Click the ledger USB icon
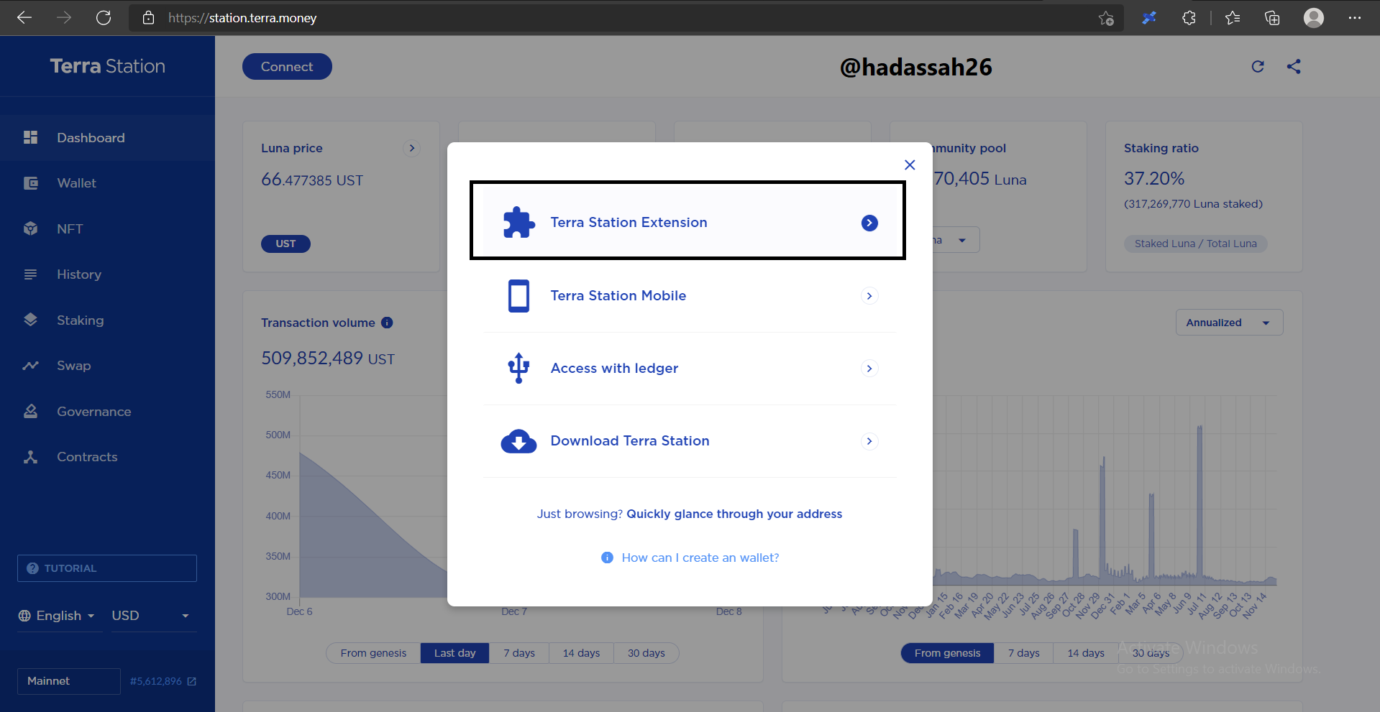 (518, 369)
